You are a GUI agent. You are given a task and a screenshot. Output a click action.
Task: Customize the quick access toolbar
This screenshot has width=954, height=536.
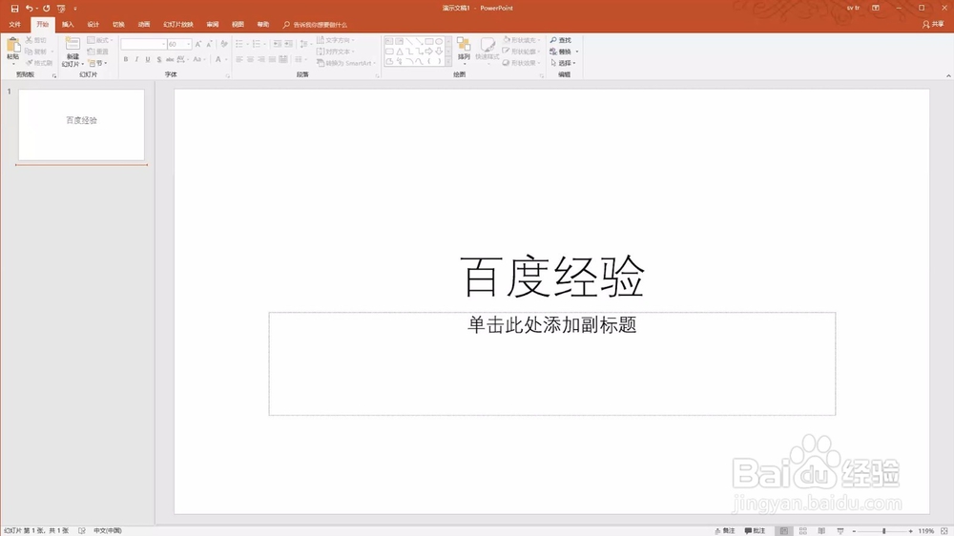click(75, 9)
